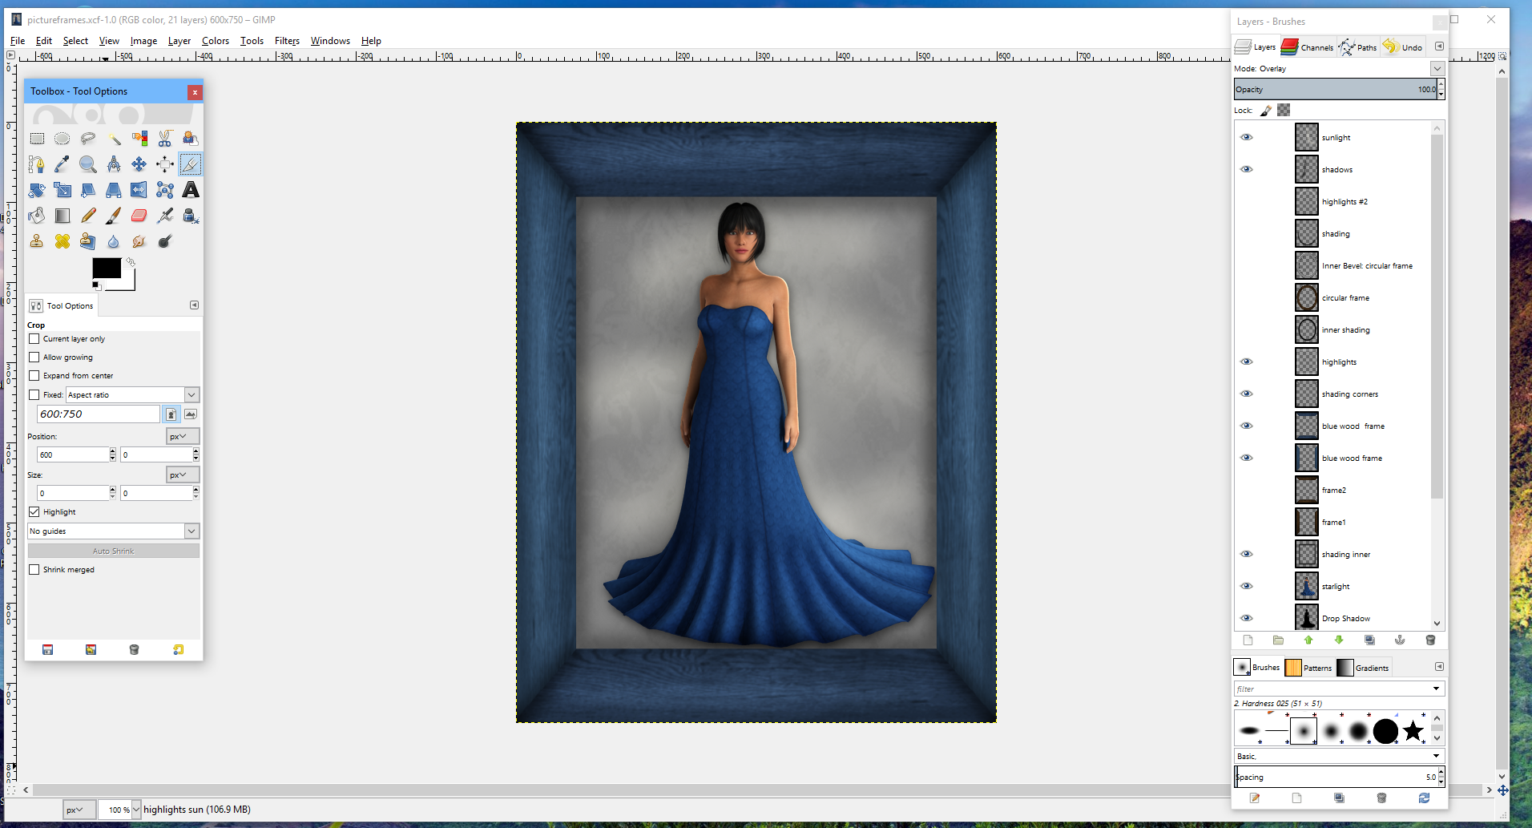This screenshot has width=1532, height=828.
Task: Open the No guides dropdown
Action: click(x=191, y=531)
